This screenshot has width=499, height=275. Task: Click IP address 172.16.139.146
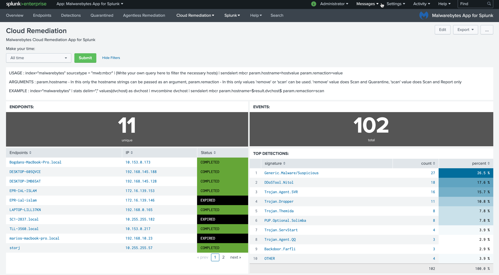coord(140,200)
